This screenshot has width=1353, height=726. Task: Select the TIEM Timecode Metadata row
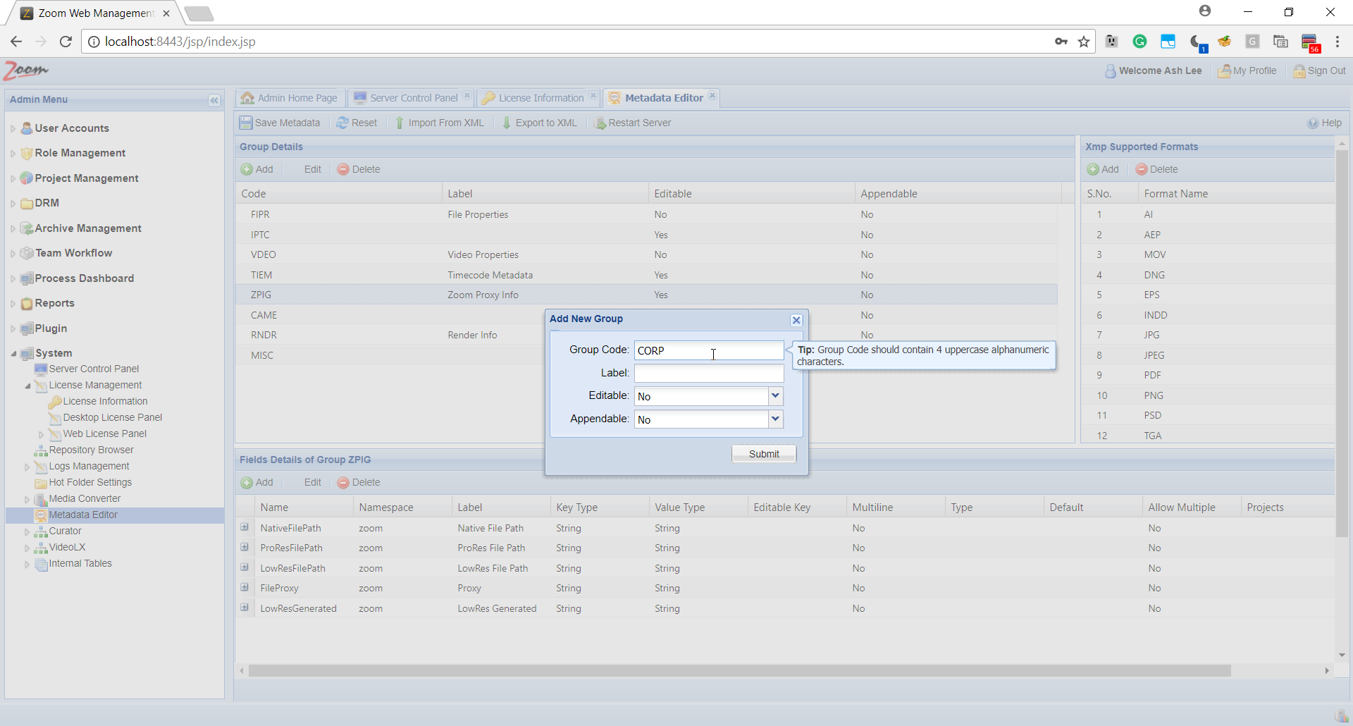pyautogui.click(x=646, y=275)
